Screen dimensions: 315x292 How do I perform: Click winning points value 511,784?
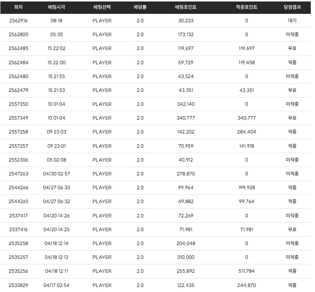(x=247, y=271)
